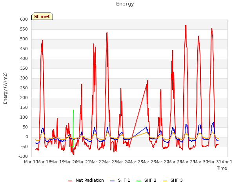Click the Apr 1 x-axis date label
Viewport: 251px width, 188px height.
pyautogui.click(x=227, y=162)
